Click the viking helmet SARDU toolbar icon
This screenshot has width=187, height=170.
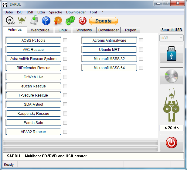(22, 20)
